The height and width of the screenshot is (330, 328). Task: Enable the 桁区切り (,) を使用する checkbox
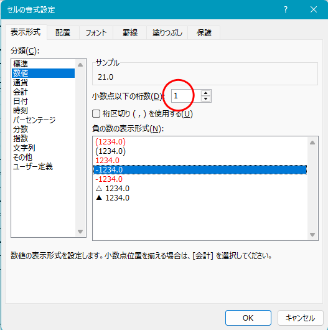coord(96,114)
